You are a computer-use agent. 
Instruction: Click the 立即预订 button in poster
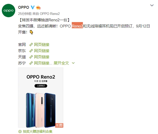(41, 86)
